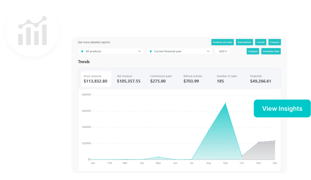Click the teal dot in Current financial year
The image size is (311, 180).
[150, 51]
